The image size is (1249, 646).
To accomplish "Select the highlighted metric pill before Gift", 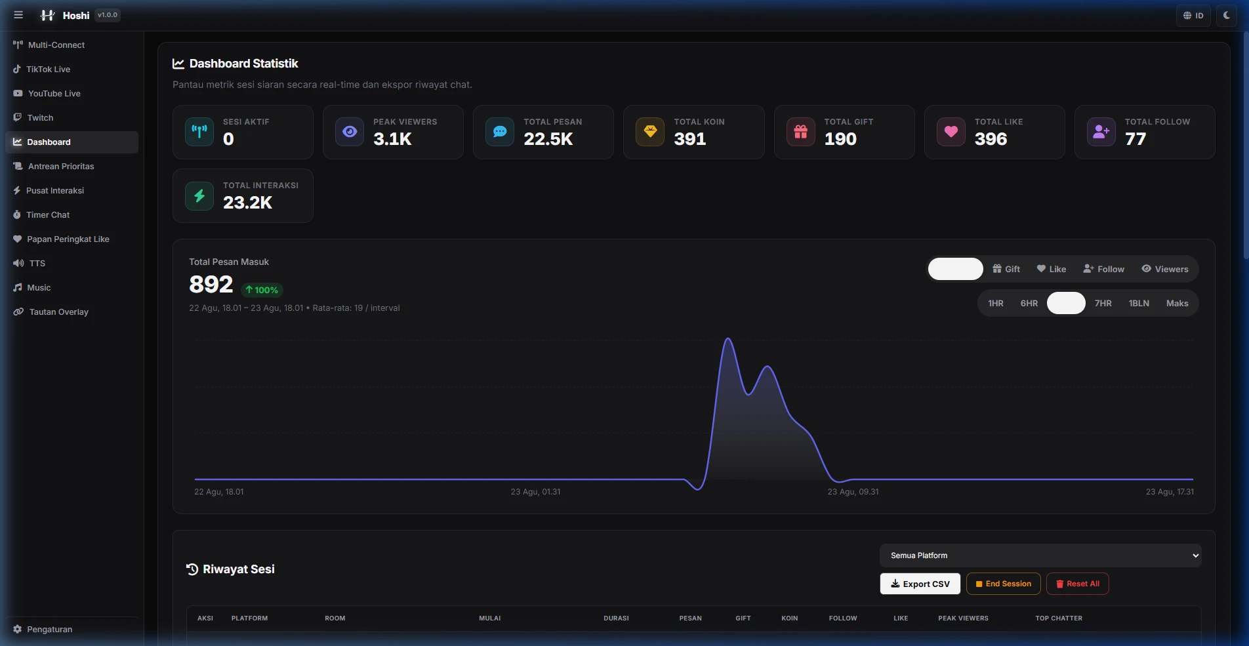I will click(x=956, y=269).
